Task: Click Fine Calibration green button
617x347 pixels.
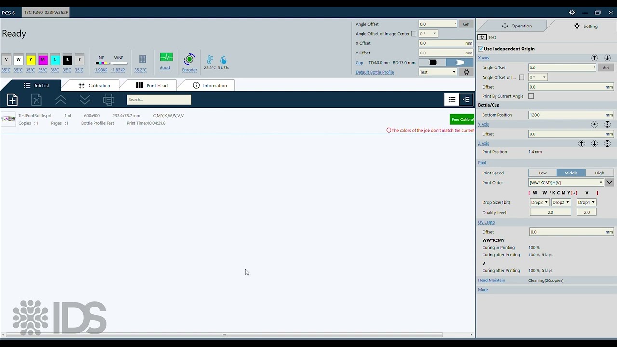Action: pos(462,120)
